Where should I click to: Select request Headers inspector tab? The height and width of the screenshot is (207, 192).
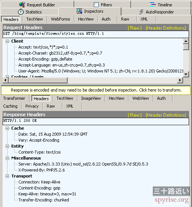pyautogui.click(x=11, y=19)
